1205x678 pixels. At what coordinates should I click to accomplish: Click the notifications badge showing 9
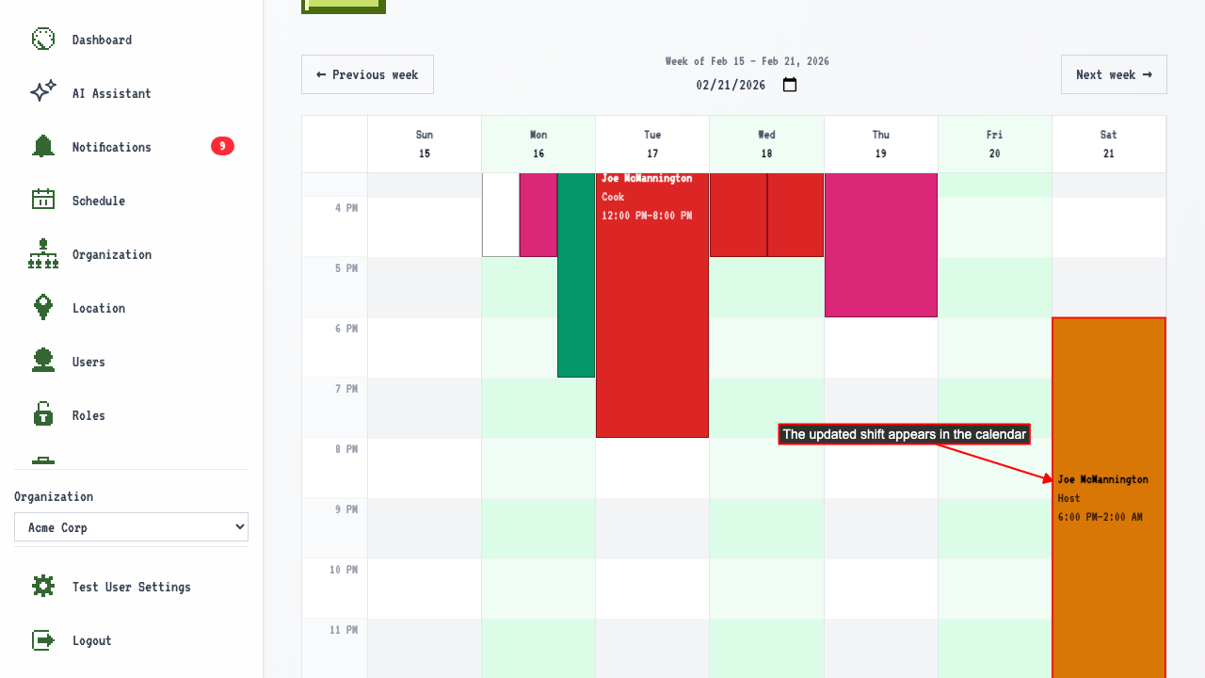pyautogui.click(x=222, y=146)
